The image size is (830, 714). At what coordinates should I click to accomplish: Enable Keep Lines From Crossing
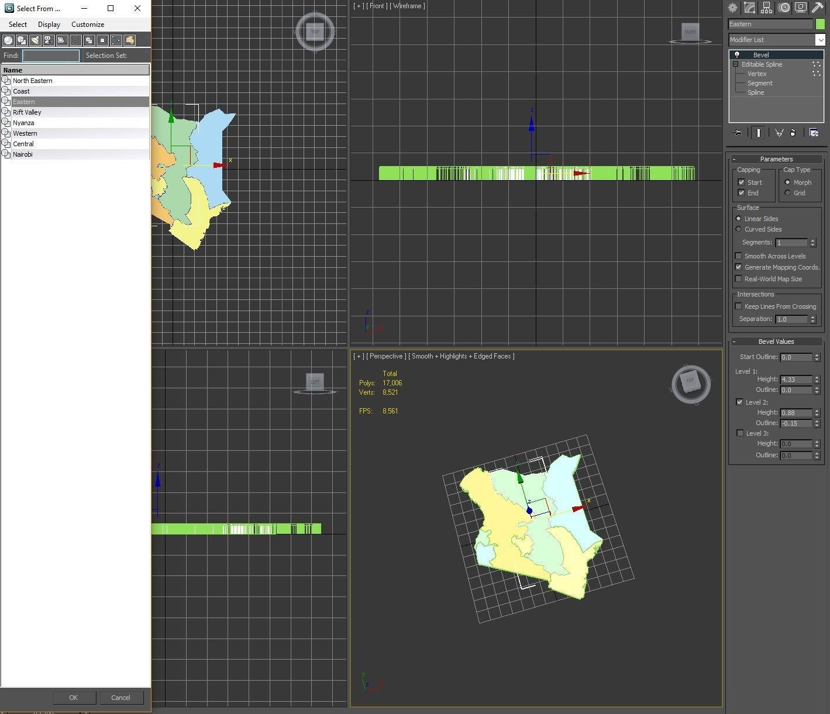738,306
